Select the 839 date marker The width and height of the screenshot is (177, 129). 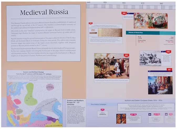[x=91, y=23]
